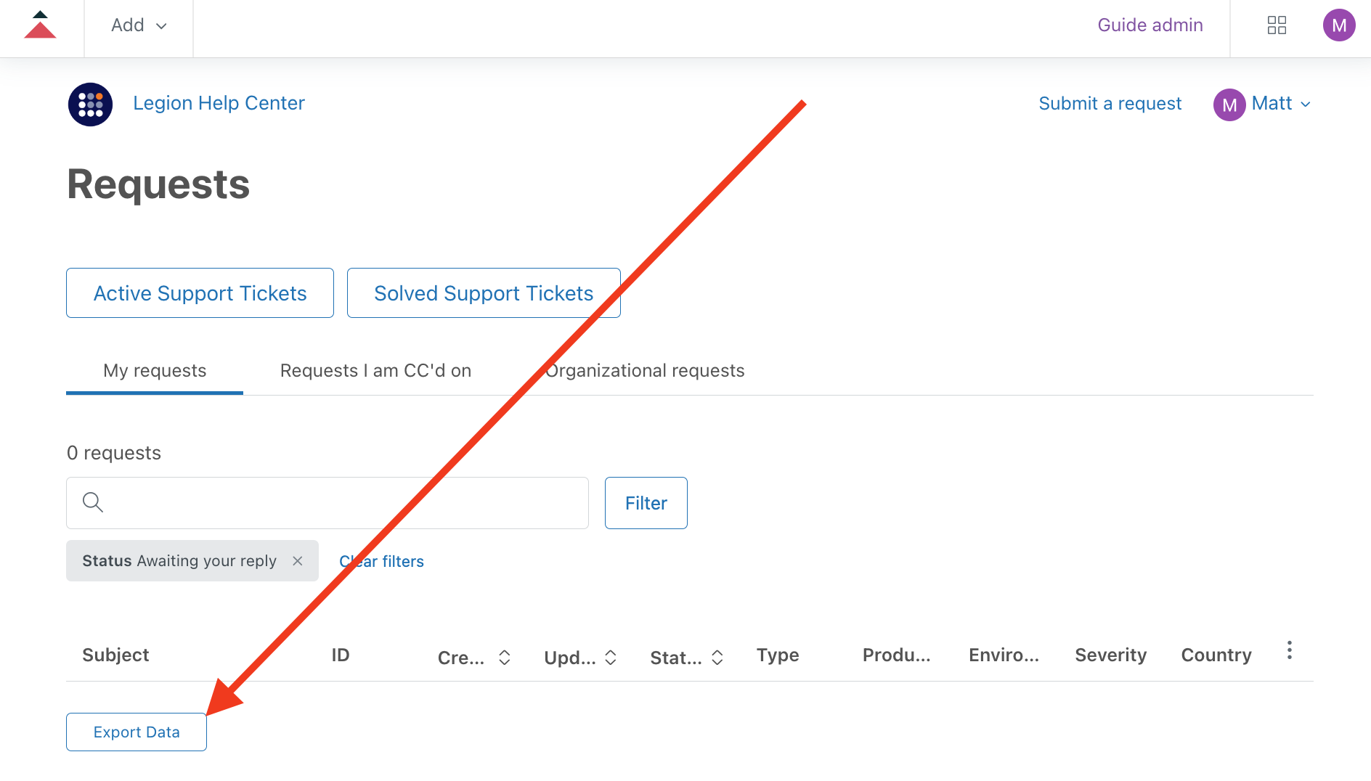Open the column options three-dot menu
Viewport: 1371px width, 781px height.
click(x=1289, y=650)
